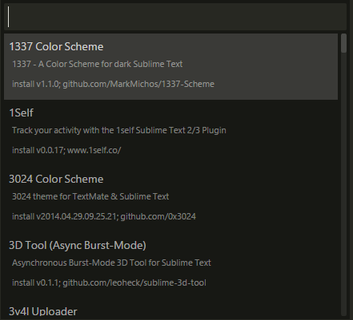Click the package search input field
353x320 pixels.
point(175,17)
